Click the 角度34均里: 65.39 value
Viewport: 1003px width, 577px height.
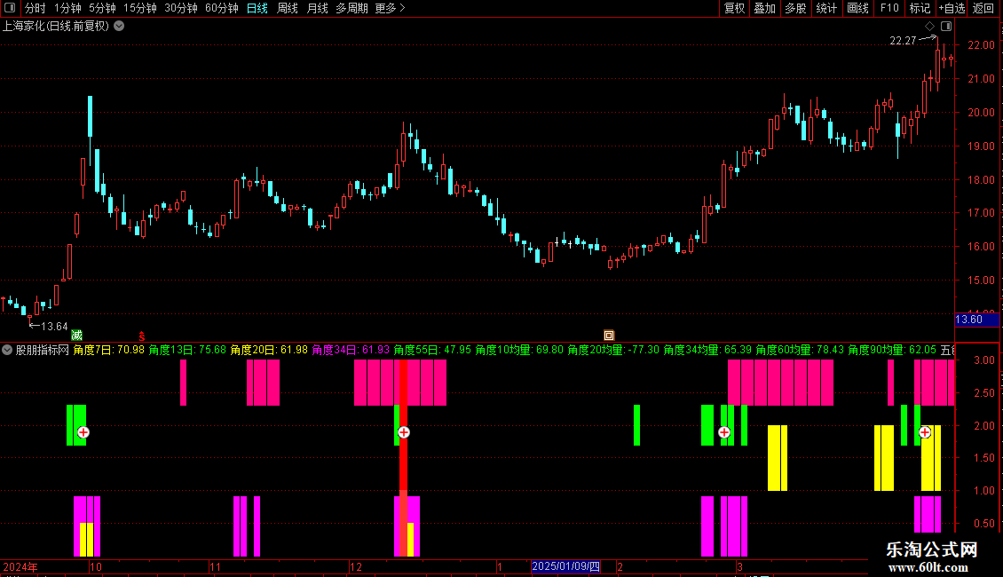click(707, 350)
